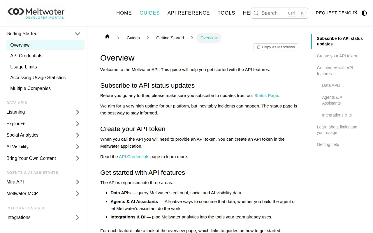This screenshot has width=373, height=233.
Task: Click the Copy as Markdown button
Action: (x=276, y=47)
